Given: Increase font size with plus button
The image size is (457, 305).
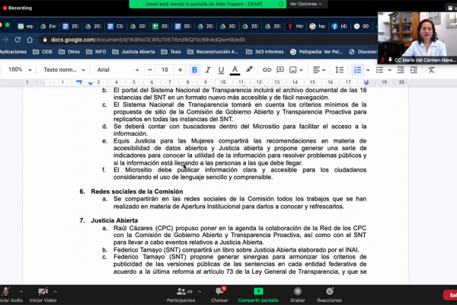Looking at the screenshot, I should click(x=180, y=69).
